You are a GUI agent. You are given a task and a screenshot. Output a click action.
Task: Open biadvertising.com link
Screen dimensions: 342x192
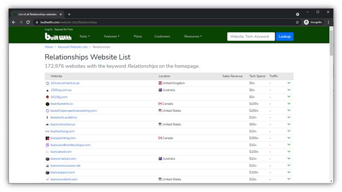pyautogui.click(x=63, y=132)
